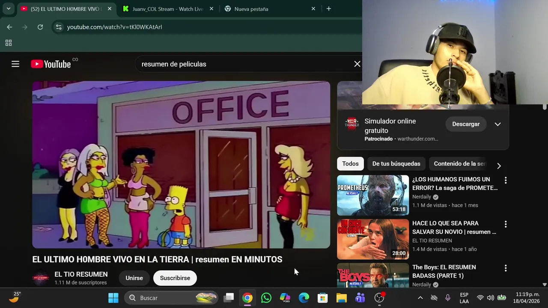The height and width of the screenshot is (308, 548).
Task: Close the EL ULTIMO HOMBRE VIVO tab
Action: tap(110, 9)
